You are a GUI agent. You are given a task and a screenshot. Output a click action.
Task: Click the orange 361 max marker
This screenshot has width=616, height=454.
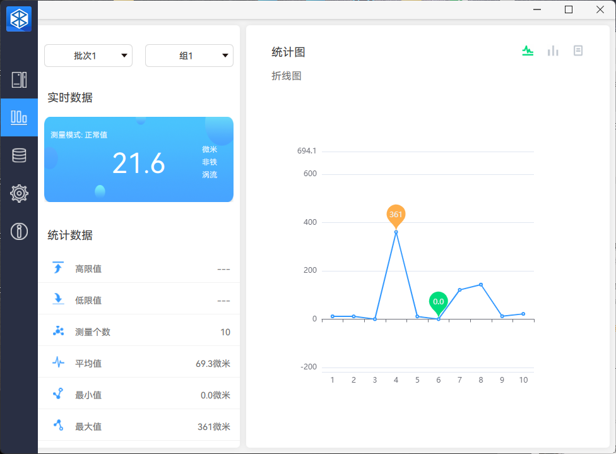tap(396, 216)
